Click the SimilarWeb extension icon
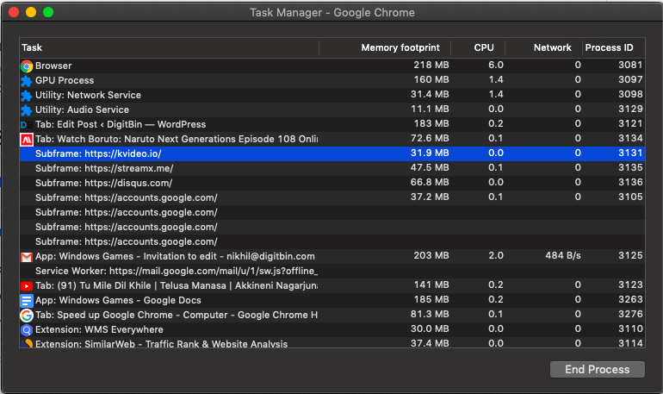This screenshot has width=663, height=394. click(x=27, y=344)
